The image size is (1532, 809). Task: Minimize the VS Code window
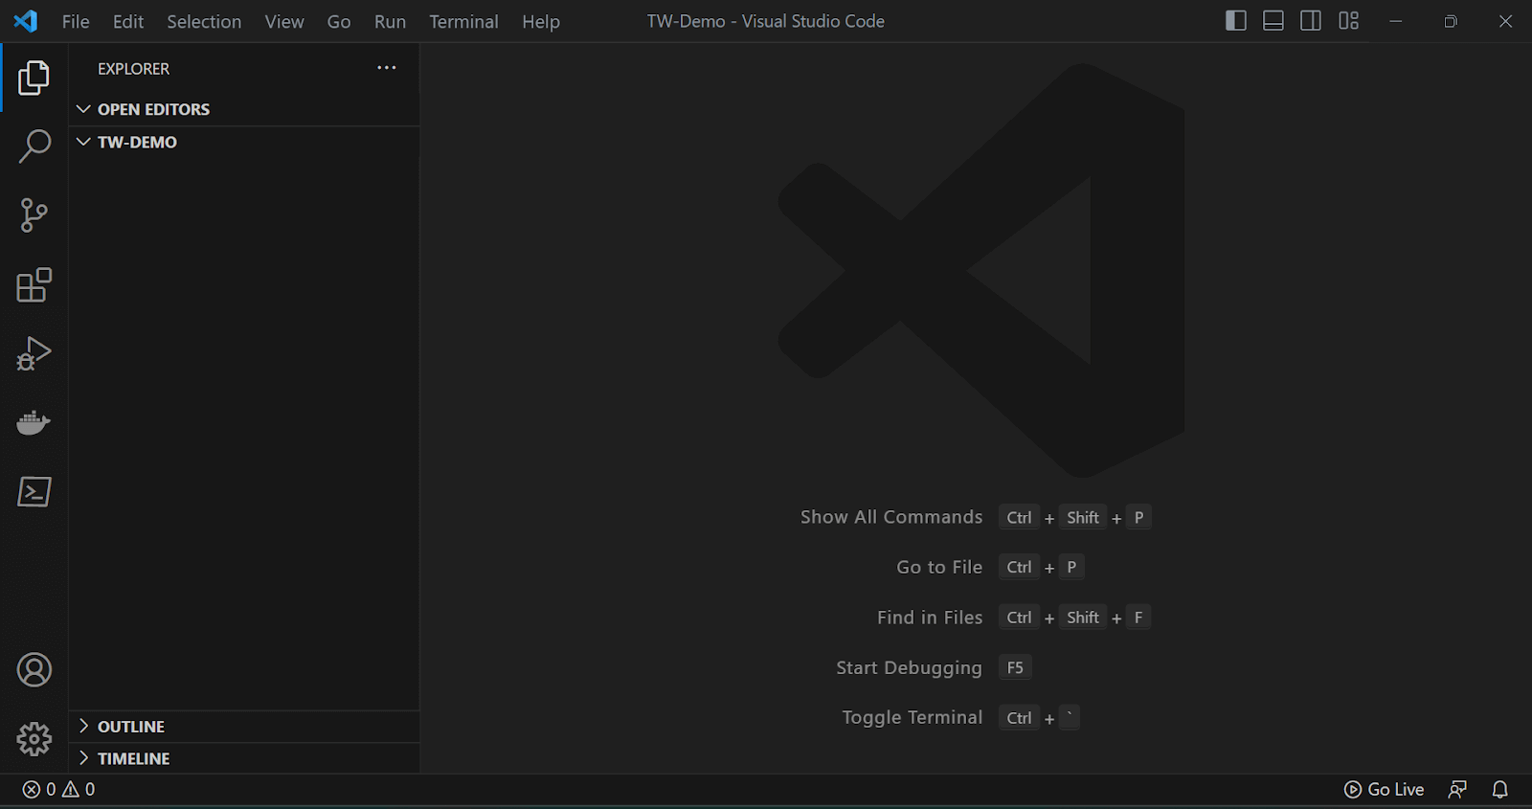[1396, 21]
